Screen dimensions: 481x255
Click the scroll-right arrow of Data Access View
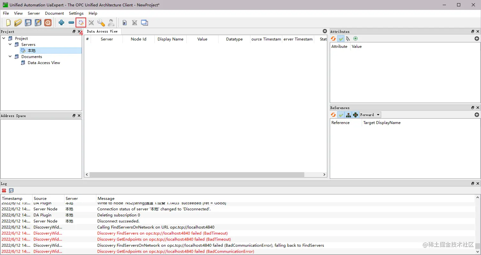click(x=324, y=175)
